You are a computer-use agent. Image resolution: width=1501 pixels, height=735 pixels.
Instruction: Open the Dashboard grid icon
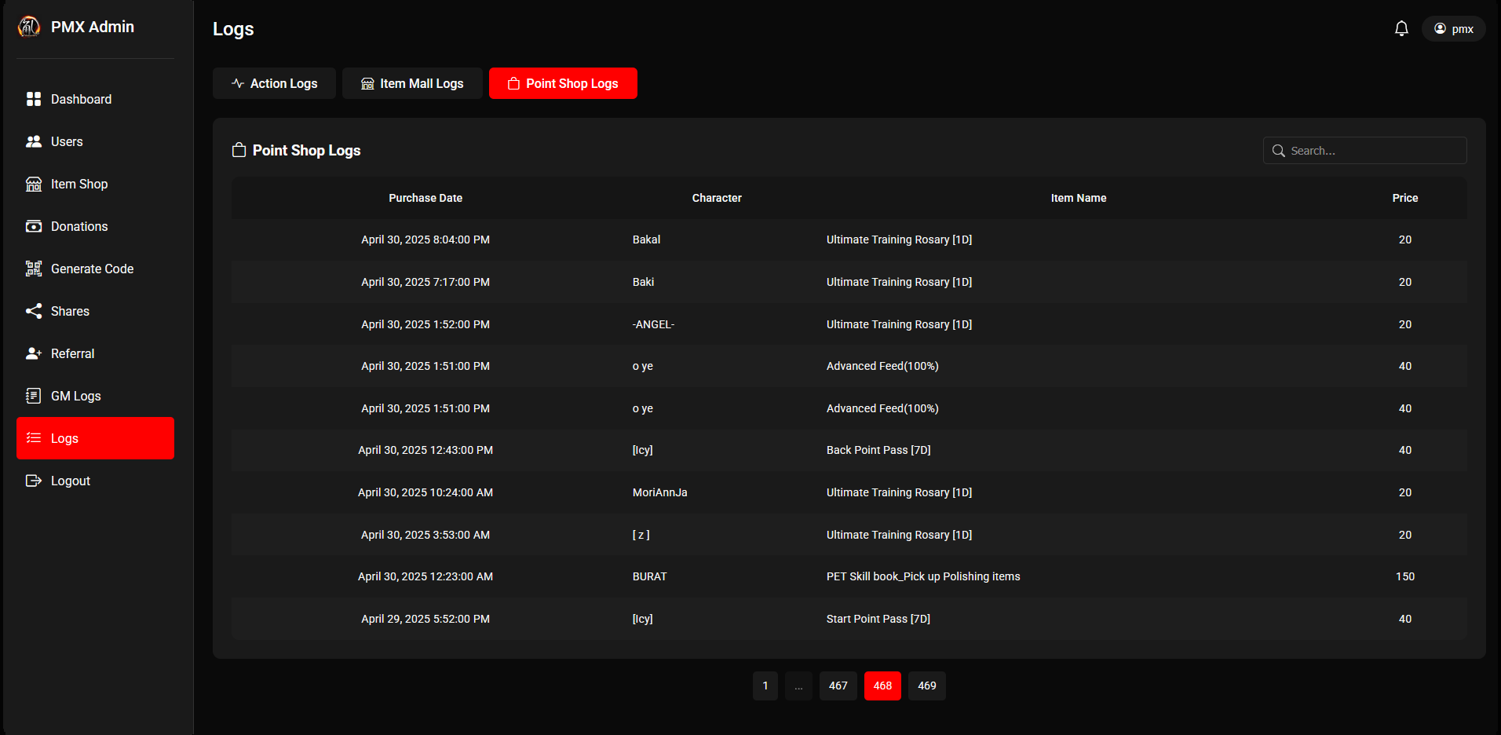(34, 99)
